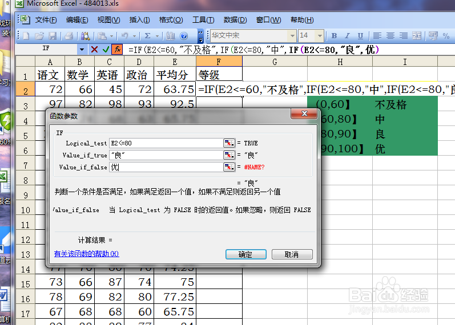Center align text

point(390,36)
